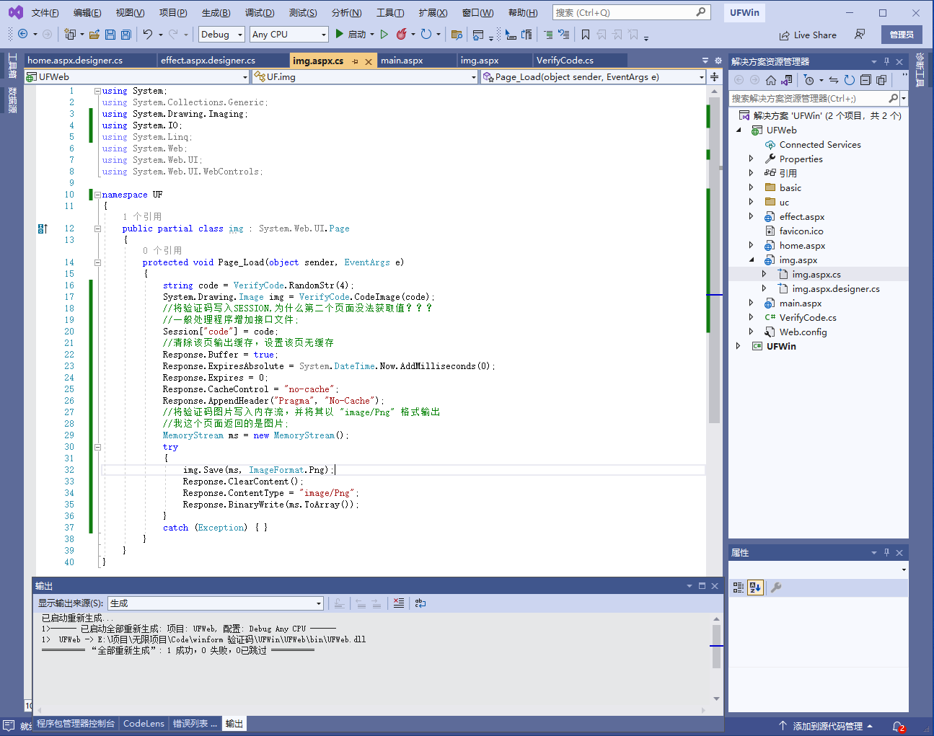Open the 扩展(X) menu
Image resolution: width=934 pixels, height=736 pixels.
pyautogui.click(x=433, y=13)
